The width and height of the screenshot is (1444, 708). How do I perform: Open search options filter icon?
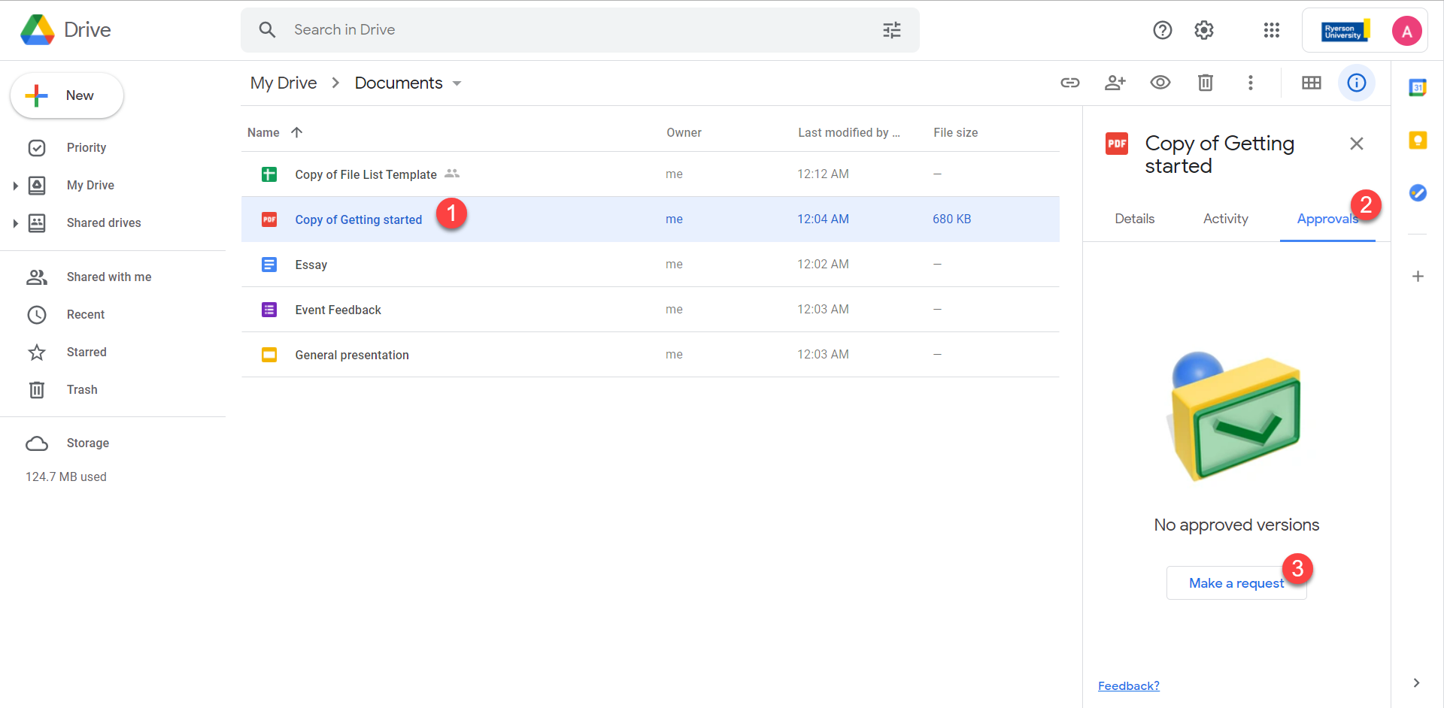coord(891,30)
